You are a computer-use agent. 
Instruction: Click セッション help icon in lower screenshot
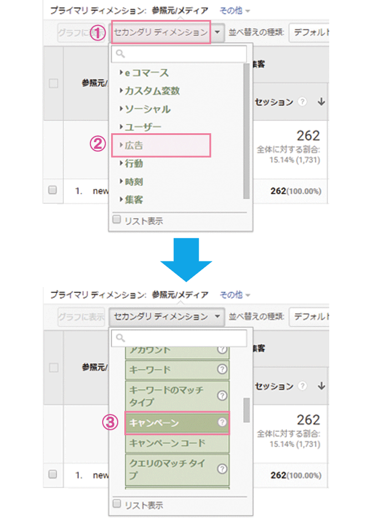(302, 386)
